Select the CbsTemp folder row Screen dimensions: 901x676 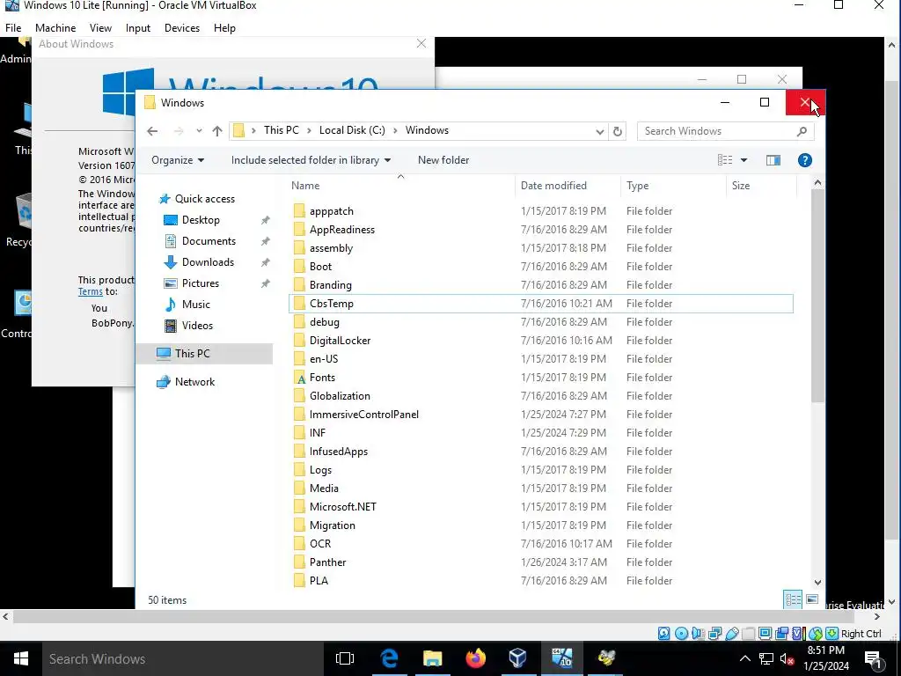(x=541, y=304)
